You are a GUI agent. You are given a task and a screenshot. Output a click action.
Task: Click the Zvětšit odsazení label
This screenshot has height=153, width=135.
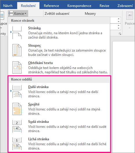[57, 14]
